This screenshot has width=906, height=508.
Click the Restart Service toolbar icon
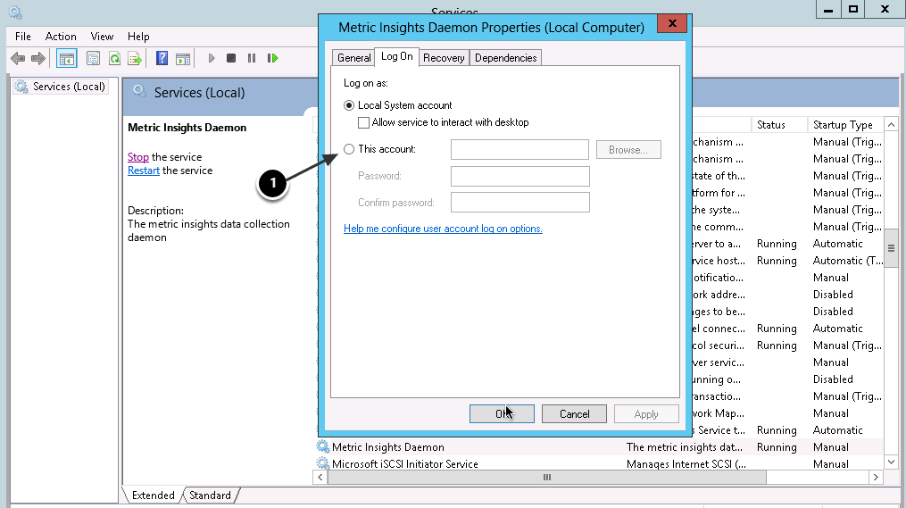click(273, 58)
